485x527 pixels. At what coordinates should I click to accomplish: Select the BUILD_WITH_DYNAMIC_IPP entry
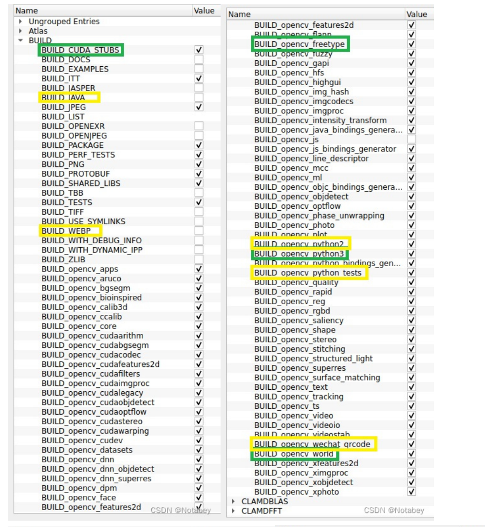click(92, 250)
